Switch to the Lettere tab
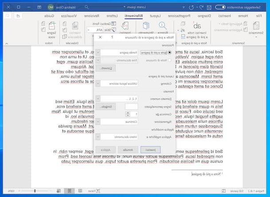Screen dimensions: 270x197 pyautogui.click(x=112, y=16)
